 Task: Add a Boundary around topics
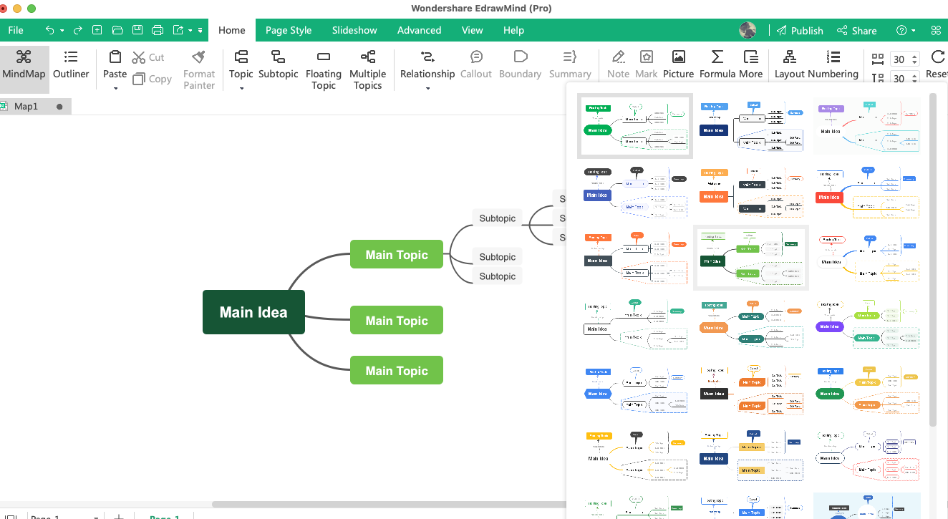[521, 64]
